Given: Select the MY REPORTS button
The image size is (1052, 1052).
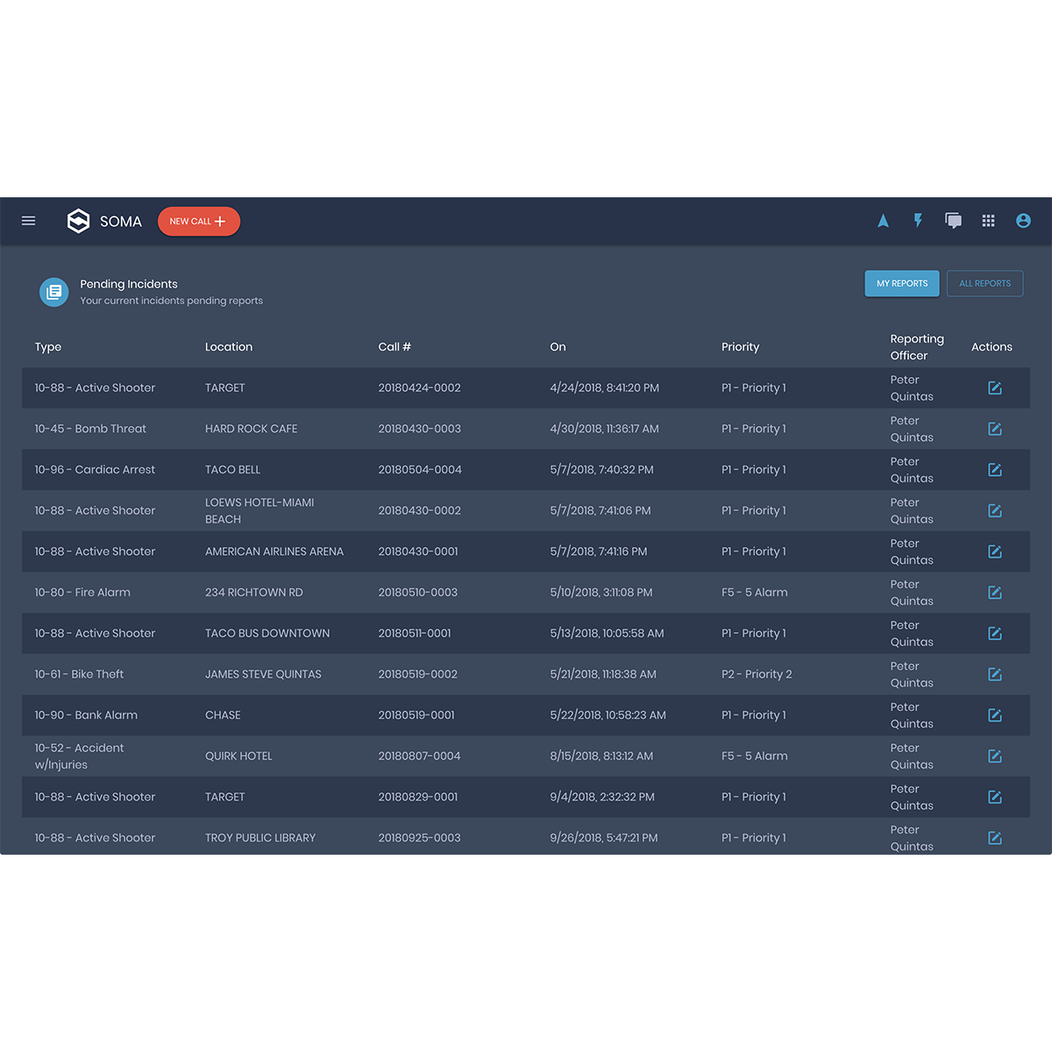Looking at the screenshot, I should (x=902, y=283).
